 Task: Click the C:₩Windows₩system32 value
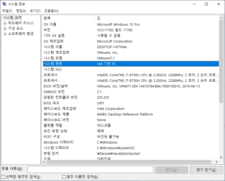click(x=116, y=148)
